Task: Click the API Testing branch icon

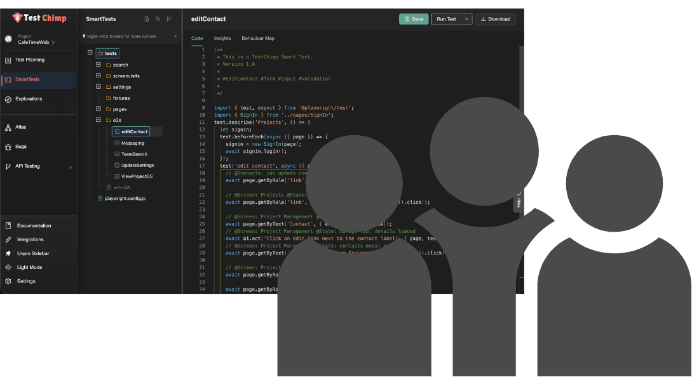Action: coord(8,166)
